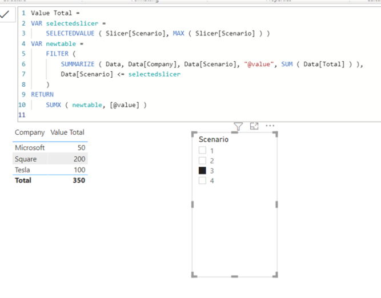Open slicer more options ellipsis
This screenshot has height=298, width=381.
[x=270, y=126]
